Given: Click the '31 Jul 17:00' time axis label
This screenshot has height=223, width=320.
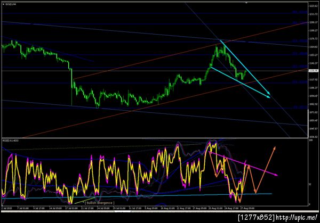Looking at the screenshot, I should click(135, 208).
